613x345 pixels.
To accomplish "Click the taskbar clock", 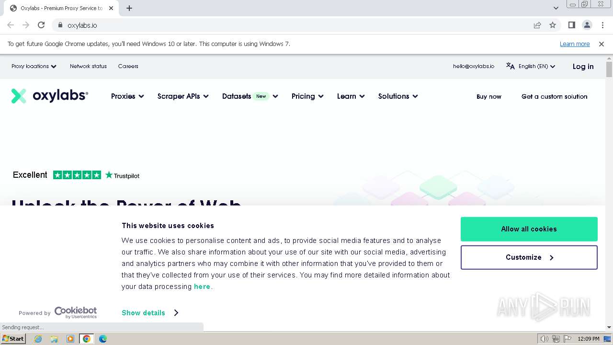I will pyautogui.click(x=589, y=339).
